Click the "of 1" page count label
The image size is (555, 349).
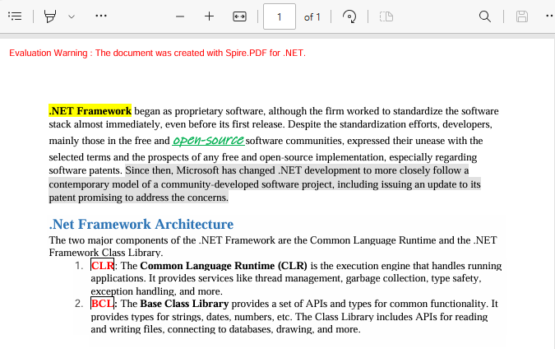tap(312, 17)
